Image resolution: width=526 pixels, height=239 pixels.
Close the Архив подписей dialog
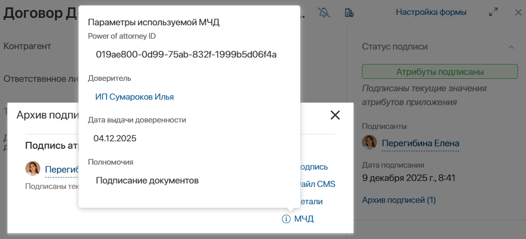click(335, 115)
